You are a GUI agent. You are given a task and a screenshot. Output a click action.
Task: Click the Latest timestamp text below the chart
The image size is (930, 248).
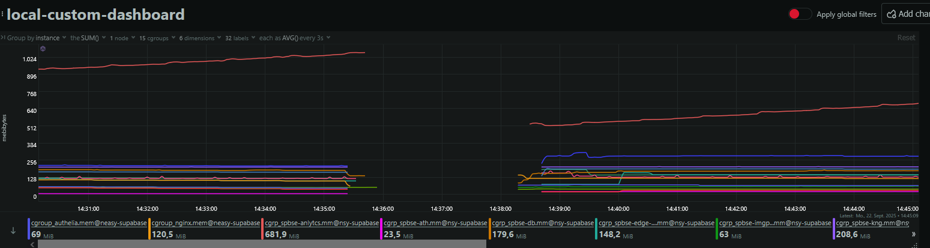880,215
